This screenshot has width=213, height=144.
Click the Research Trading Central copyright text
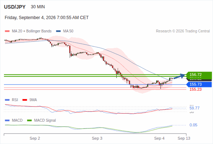[x=183, y=31]
